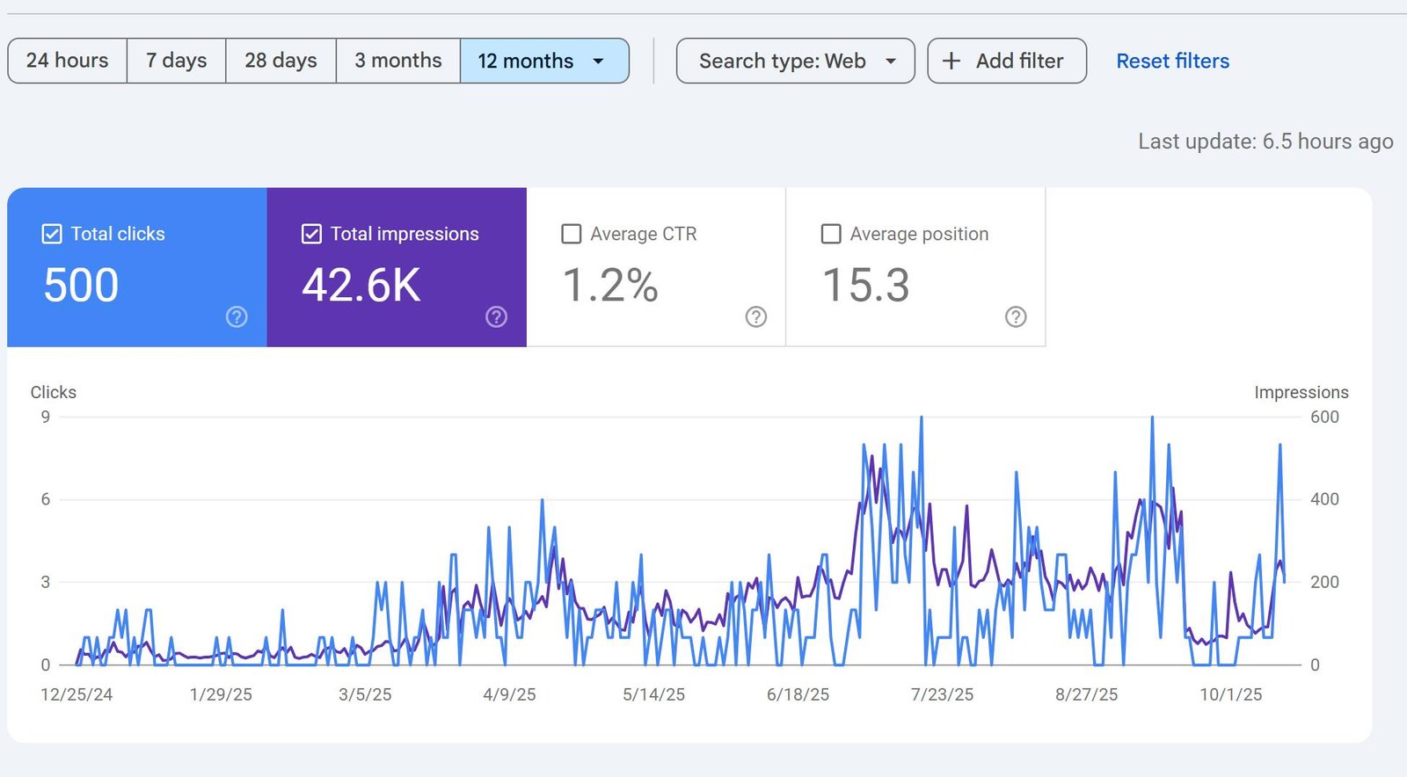Enable the Average CTR checkbox
Image resolution: width=1407 pixels, height=777 pixels.
pyautogui.click(x=572, y=234)
